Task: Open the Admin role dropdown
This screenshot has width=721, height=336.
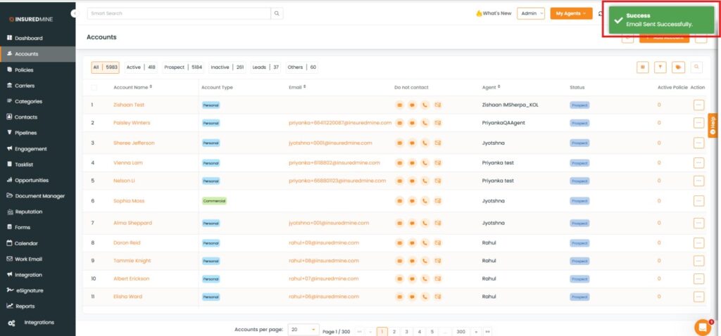Action: click(530, 13)
